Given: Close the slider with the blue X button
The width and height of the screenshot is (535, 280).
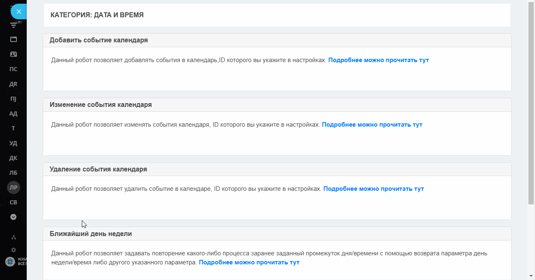Looking at the screenshot, I should pyautogui.click(x=19, y=12).
